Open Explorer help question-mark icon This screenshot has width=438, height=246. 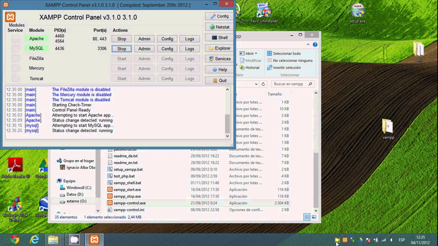tap(315, 44)
